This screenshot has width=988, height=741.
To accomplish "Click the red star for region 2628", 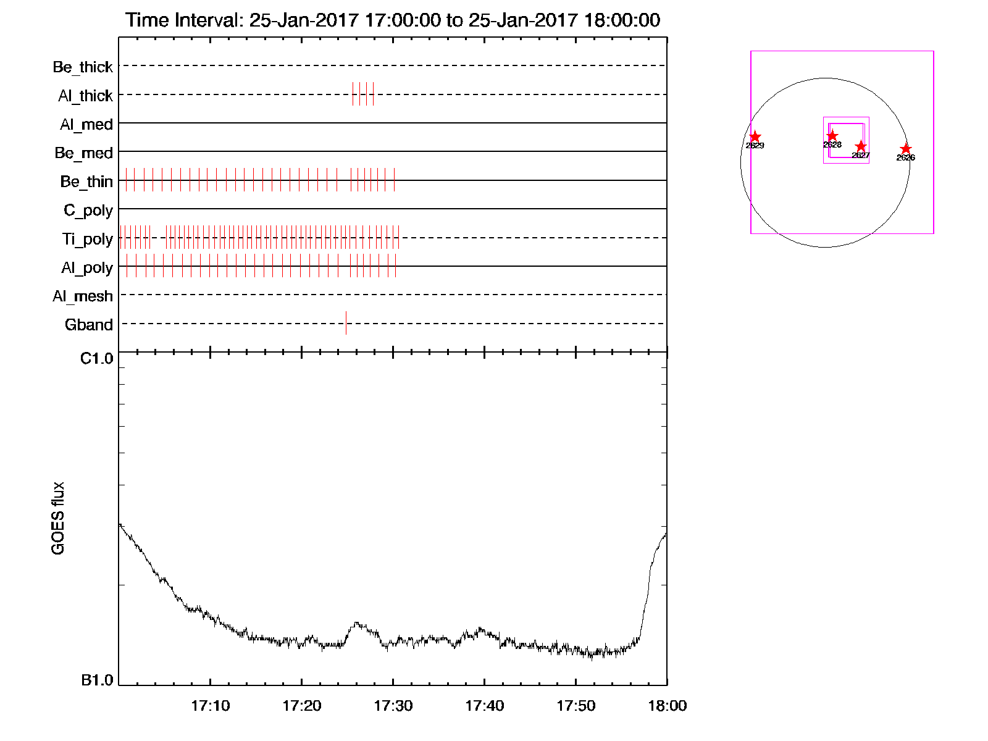I will point(832,136).
